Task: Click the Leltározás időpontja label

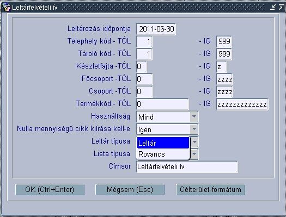Action: [x=99, y=29]
